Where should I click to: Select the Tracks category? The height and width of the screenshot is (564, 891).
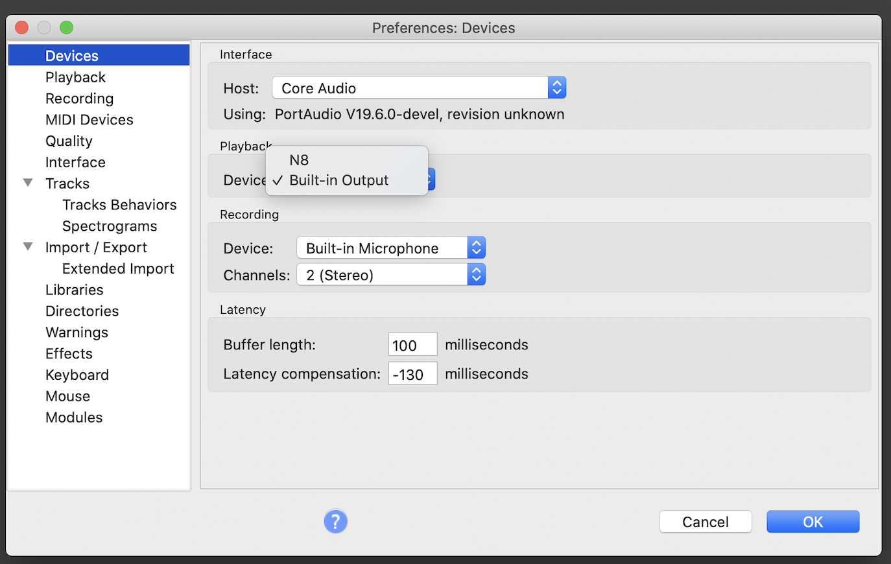(67, 183)
